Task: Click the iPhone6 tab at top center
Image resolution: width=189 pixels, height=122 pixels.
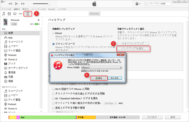Action: tap(94, 14)
